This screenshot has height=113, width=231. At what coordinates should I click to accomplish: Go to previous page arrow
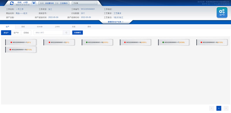click(212, 108)
